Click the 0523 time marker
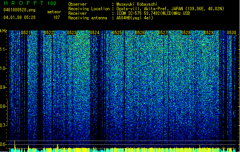The width and height of the screenshot is (240, 152). pyautogui.click(x=72, y=33)
